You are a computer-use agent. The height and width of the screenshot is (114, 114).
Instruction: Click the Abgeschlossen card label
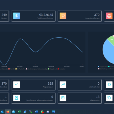48,87
